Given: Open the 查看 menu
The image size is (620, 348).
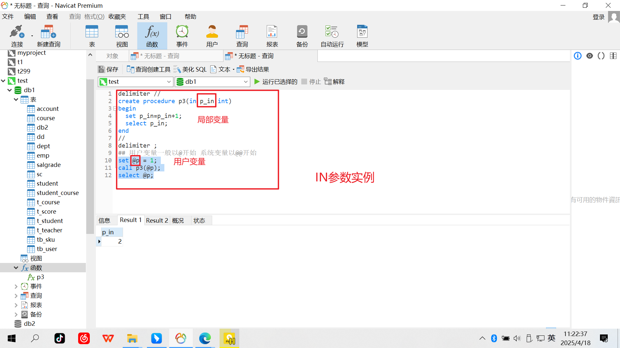Looking at the screenshot, I should [52, 17].
